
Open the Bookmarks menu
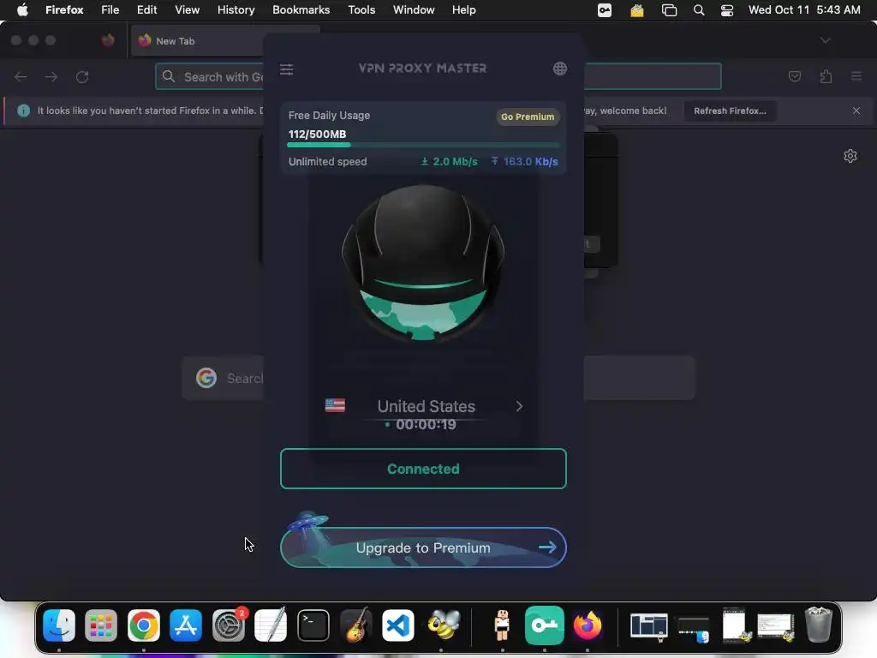click(x=301, y=10)
